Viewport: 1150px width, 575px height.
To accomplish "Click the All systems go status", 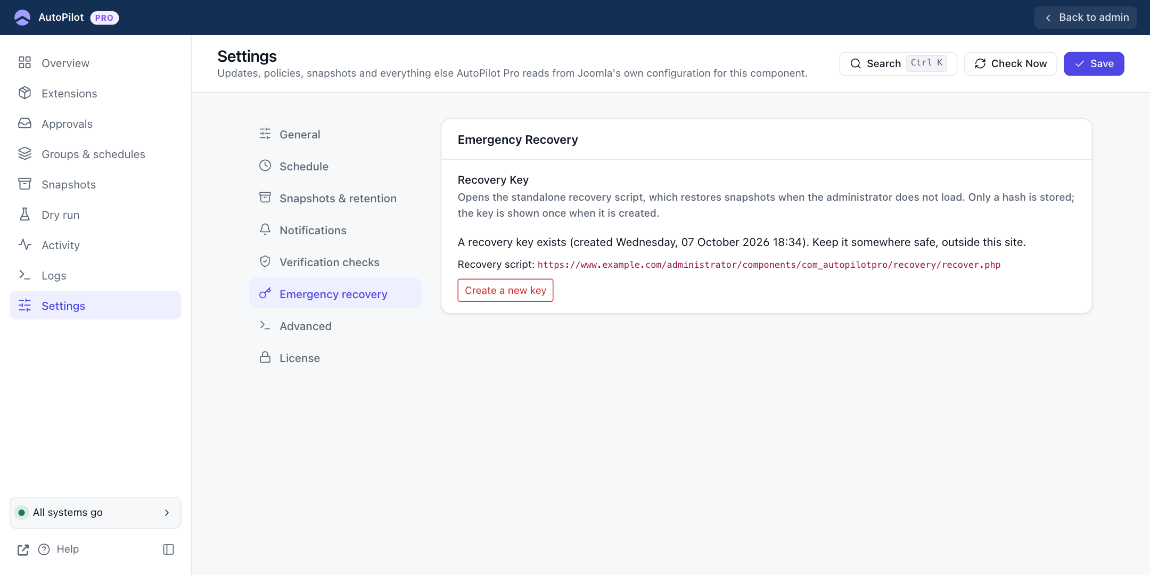I will tap(95, 513).
